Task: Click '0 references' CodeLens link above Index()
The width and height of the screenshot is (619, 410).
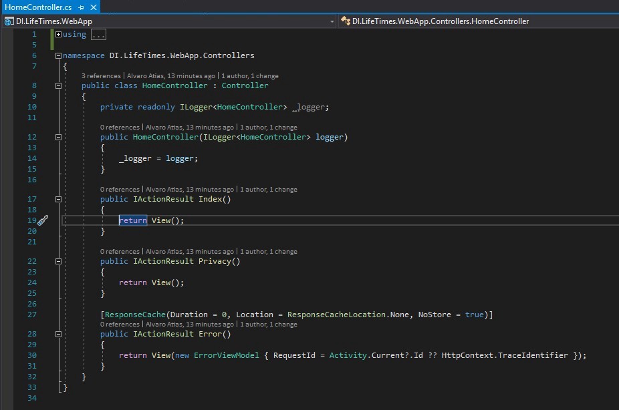Action: (x=120, y=190)
